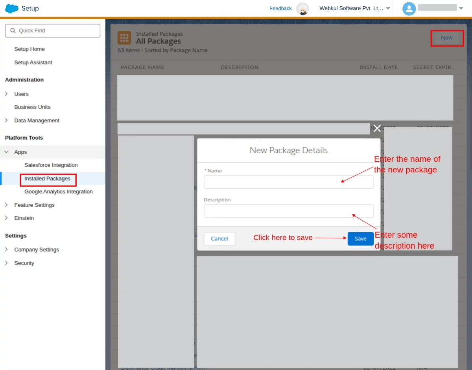Collapse the Apps section chevron
Image resolution: width=472 pixels, height=370 pixels.
pyautogui.click(x=6, y=152)
